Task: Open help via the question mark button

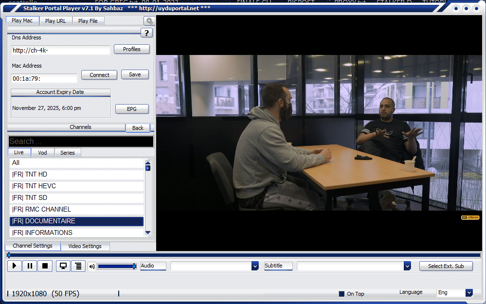Action: (x=146, y=33)
